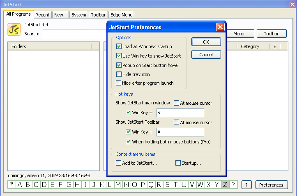
Task: Focus the Search box in JetStart
Action: 75,34
